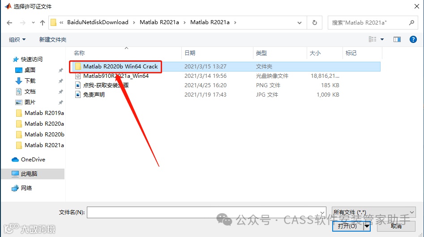The height and width of the screenshot is (237, 424).
Task: Go back using the left arrow
Action: click(9, 23)
